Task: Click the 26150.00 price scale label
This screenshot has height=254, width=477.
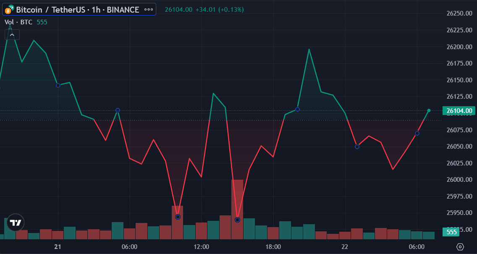Action: tap(459, 80)
